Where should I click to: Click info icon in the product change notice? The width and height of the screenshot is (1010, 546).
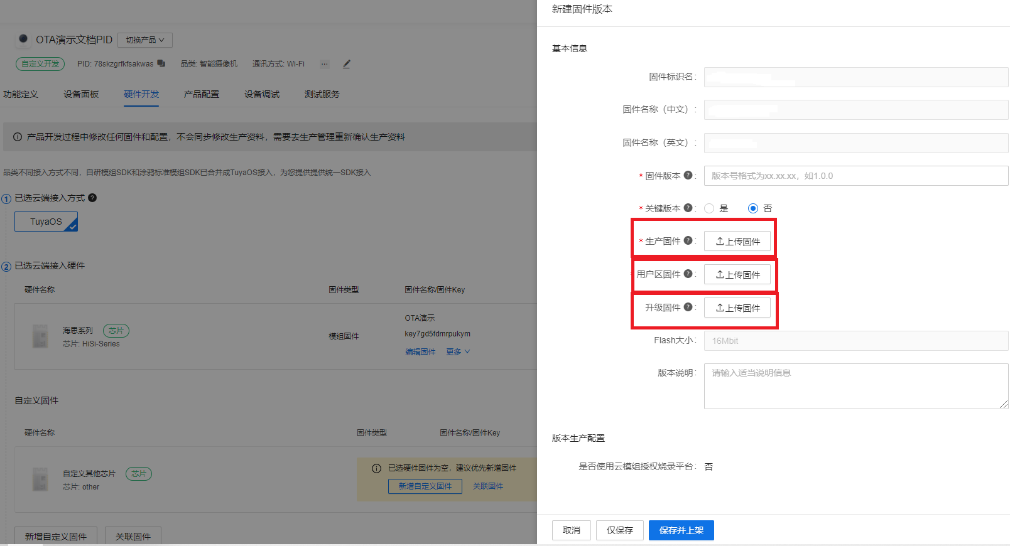point(18,137)
